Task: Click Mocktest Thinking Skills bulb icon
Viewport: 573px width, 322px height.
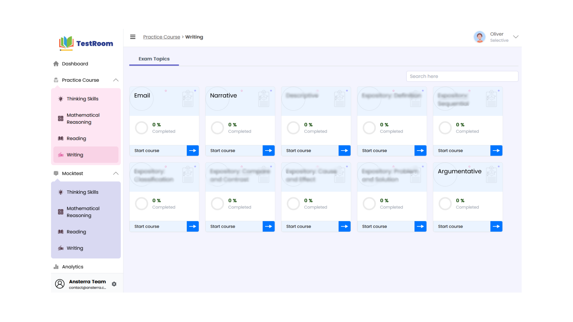Action: 61,192
